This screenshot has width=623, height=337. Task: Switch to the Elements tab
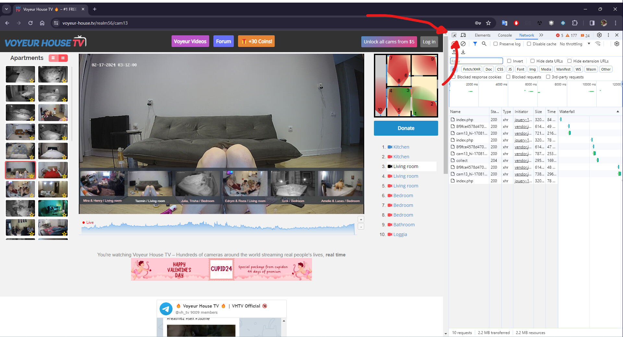point(483,35)
